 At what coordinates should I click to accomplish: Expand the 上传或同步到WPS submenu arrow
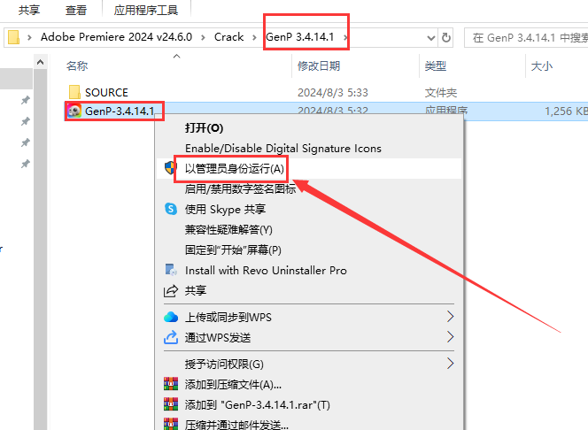[x=451, y=317]
